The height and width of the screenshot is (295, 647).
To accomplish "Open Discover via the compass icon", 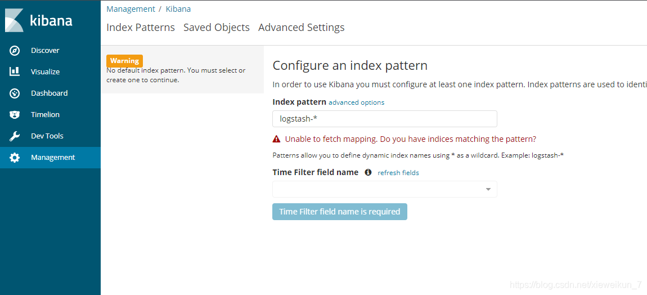I will (15, 51).
